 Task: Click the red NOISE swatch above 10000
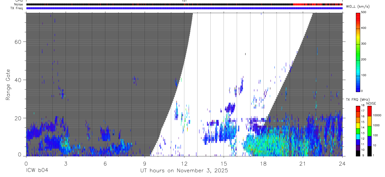pos(369,111)
